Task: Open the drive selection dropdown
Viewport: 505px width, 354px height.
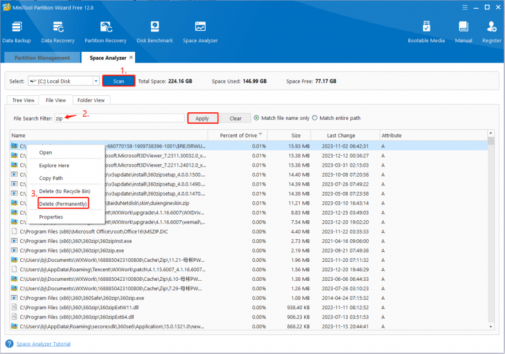Action: pyautogui.click(x=96, y=81)
